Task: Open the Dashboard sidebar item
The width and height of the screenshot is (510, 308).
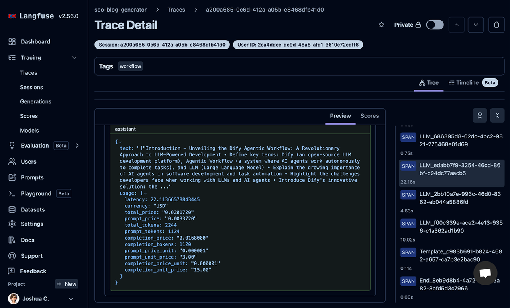Action: click(35, 41)
